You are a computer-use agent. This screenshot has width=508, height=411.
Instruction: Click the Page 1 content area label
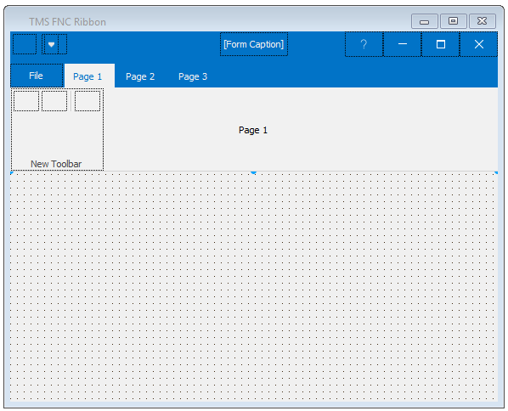click(x=253, y=130)
